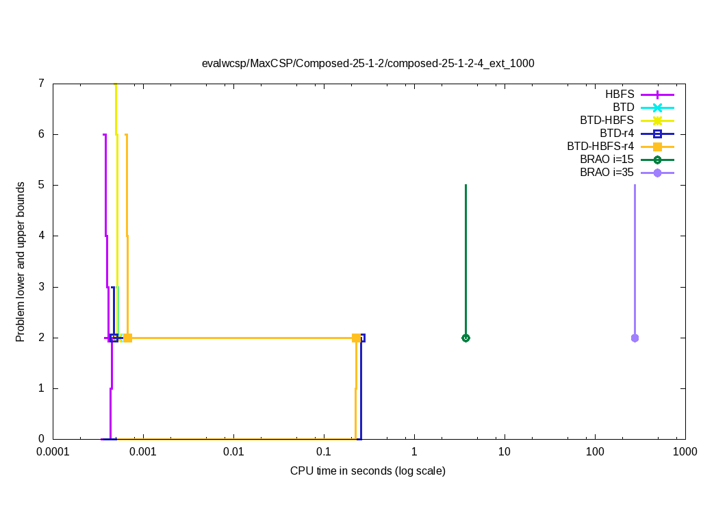The height and width of the screenshot is (526, 701).
Task: Click the purple BRAO i=35 legend circle
Action: (657, 173)
